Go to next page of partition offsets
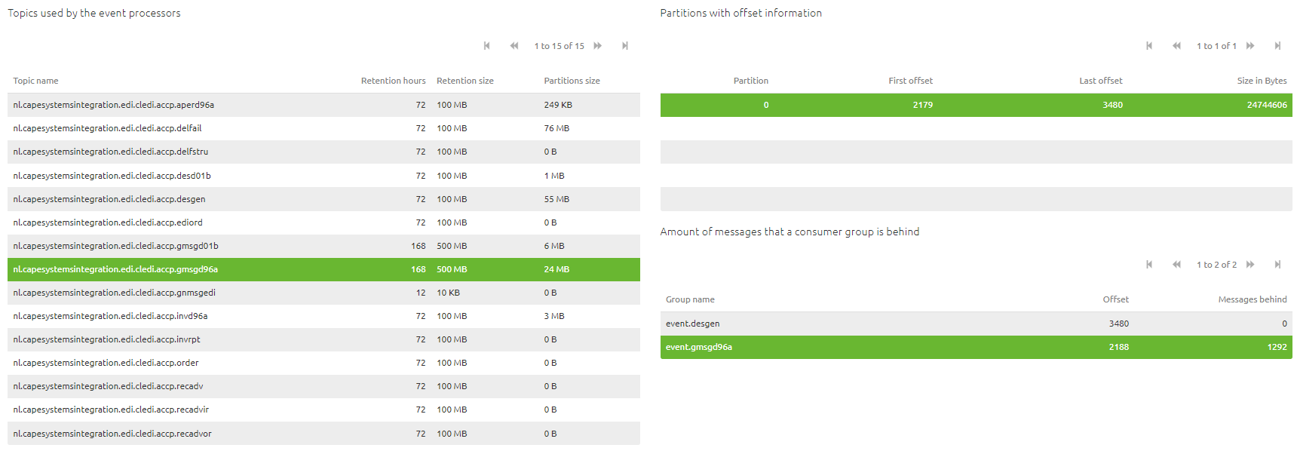Viewport: 1297px width, 451px height. click(x=1249, y=45)
